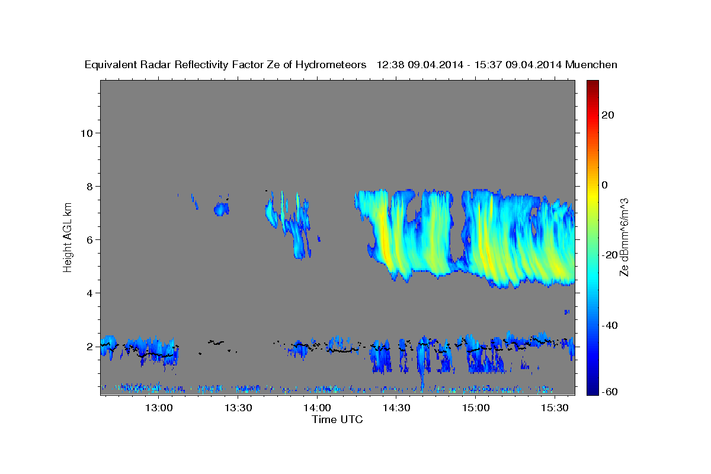Click the height tick label 2
711x474 pixels.
pos(89,347)
